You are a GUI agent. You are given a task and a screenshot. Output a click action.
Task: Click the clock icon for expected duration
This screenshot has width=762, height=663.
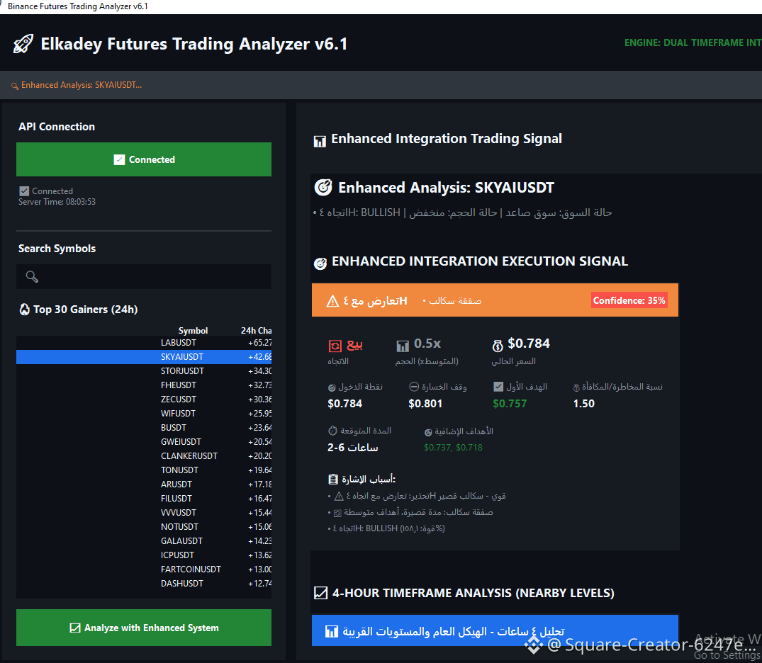[332, 431]
